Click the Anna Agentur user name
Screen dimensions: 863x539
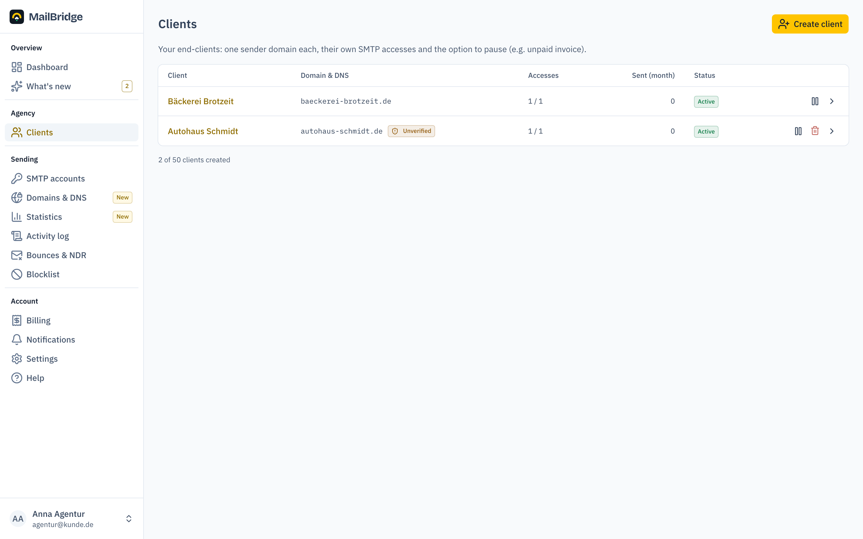(58, 514)
